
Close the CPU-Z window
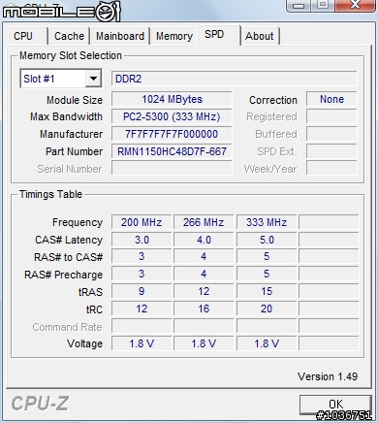(x=355, y=5)
